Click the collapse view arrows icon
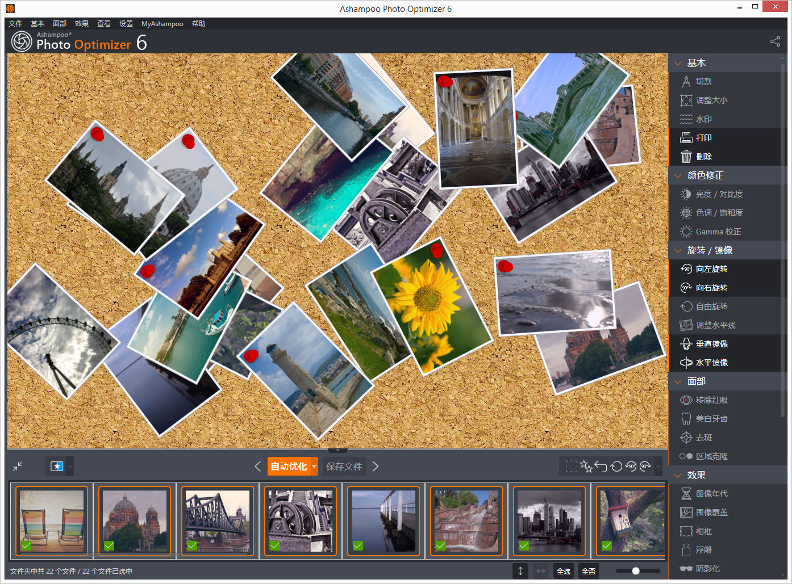 click(x=18, y=466)
